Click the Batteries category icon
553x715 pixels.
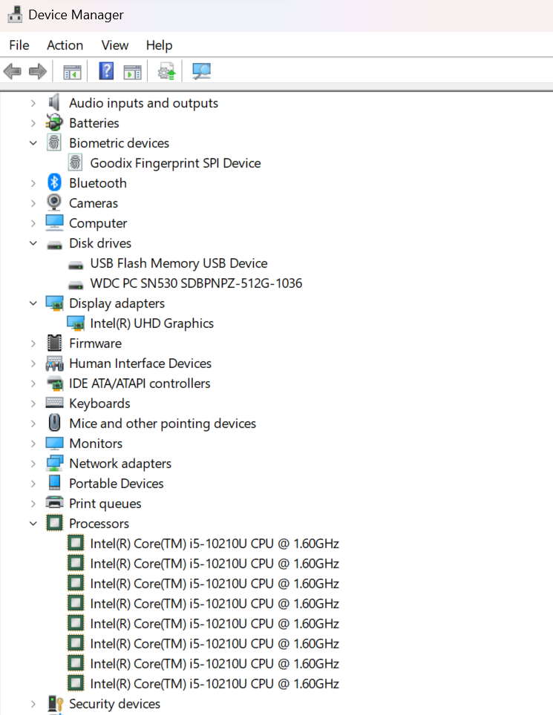click(54, 122)
